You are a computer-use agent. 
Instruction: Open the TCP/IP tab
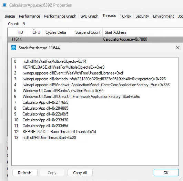coord(126,16)
